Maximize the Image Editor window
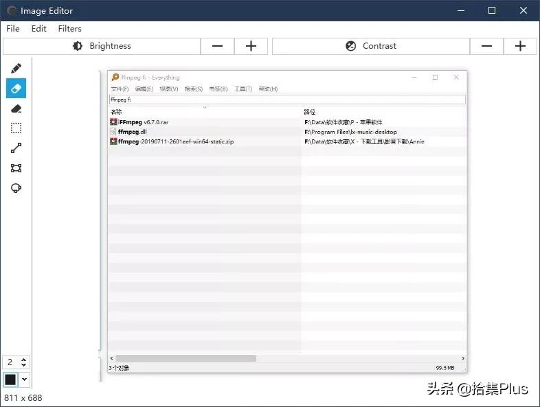 tap(492, 10)
